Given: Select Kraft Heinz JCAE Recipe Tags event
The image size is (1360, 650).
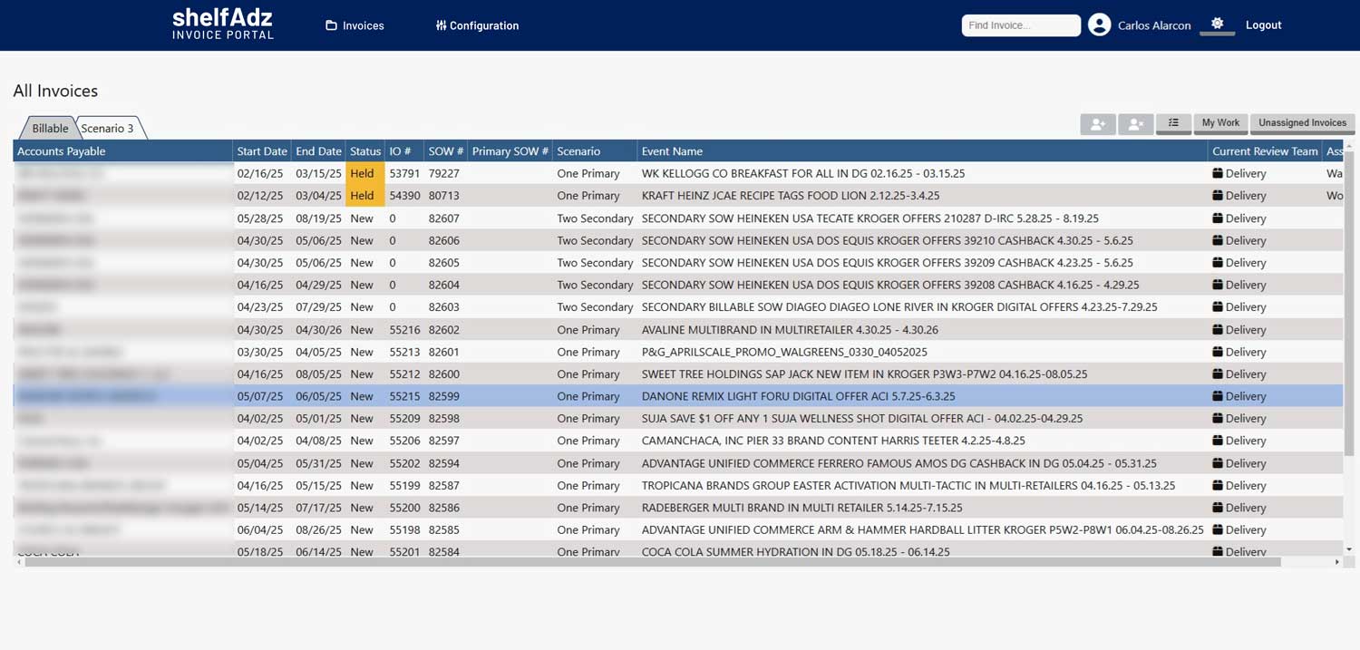Looking at the screenshot, I should 791,196.
